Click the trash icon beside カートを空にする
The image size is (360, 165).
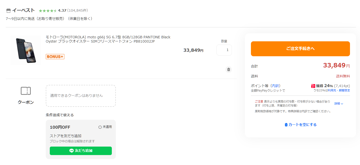(286, 125)
